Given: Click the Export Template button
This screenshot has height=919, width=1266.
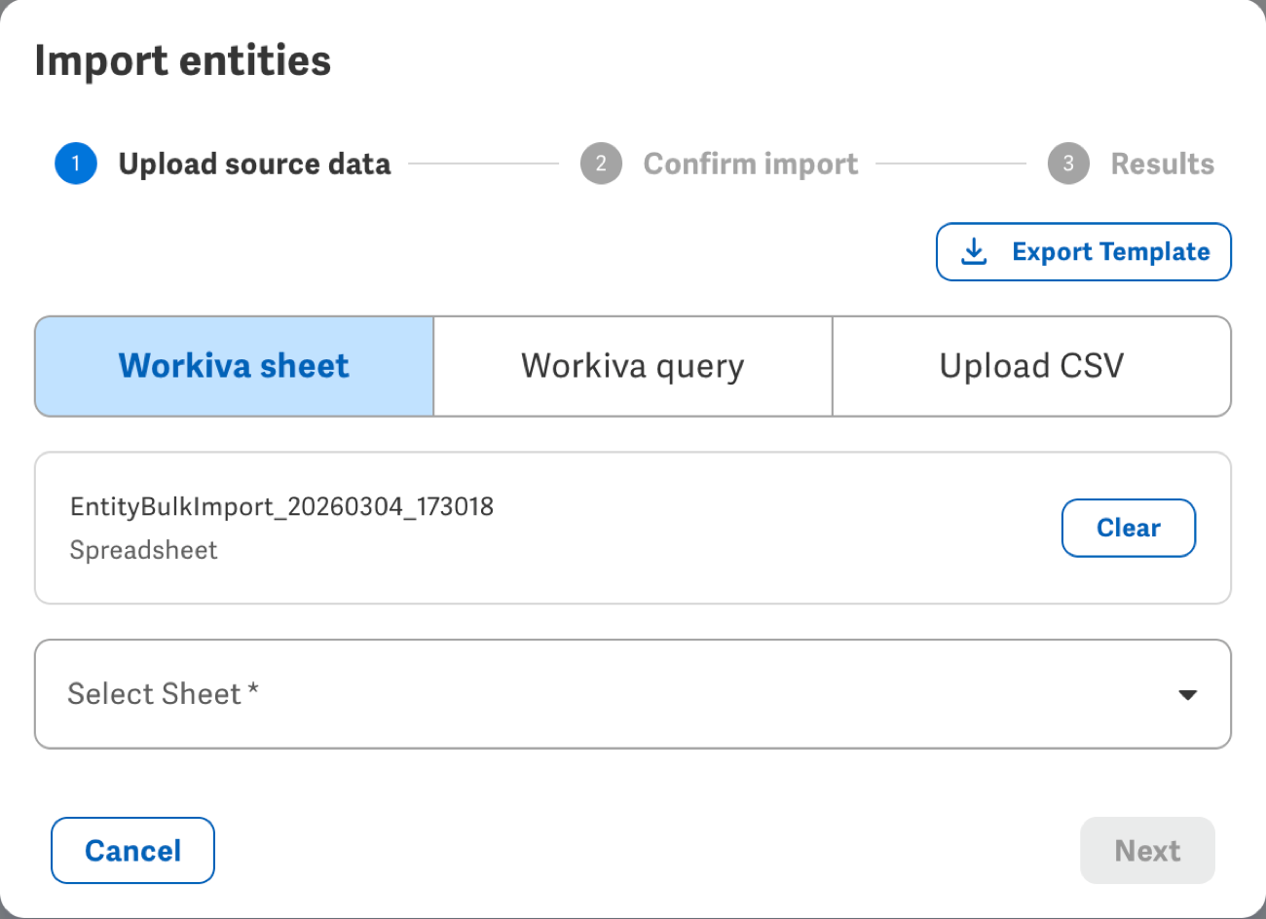Looking at the screenshot, I should 1084,252.
